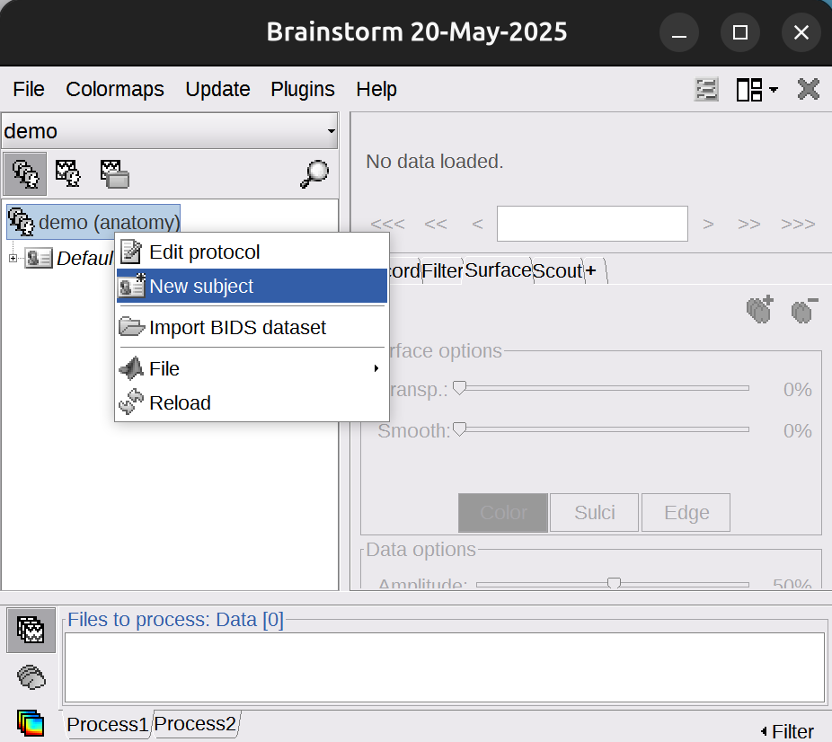Click the add surface icon
The height and width of the screenshot is (742, 832).
click(760, 310)
